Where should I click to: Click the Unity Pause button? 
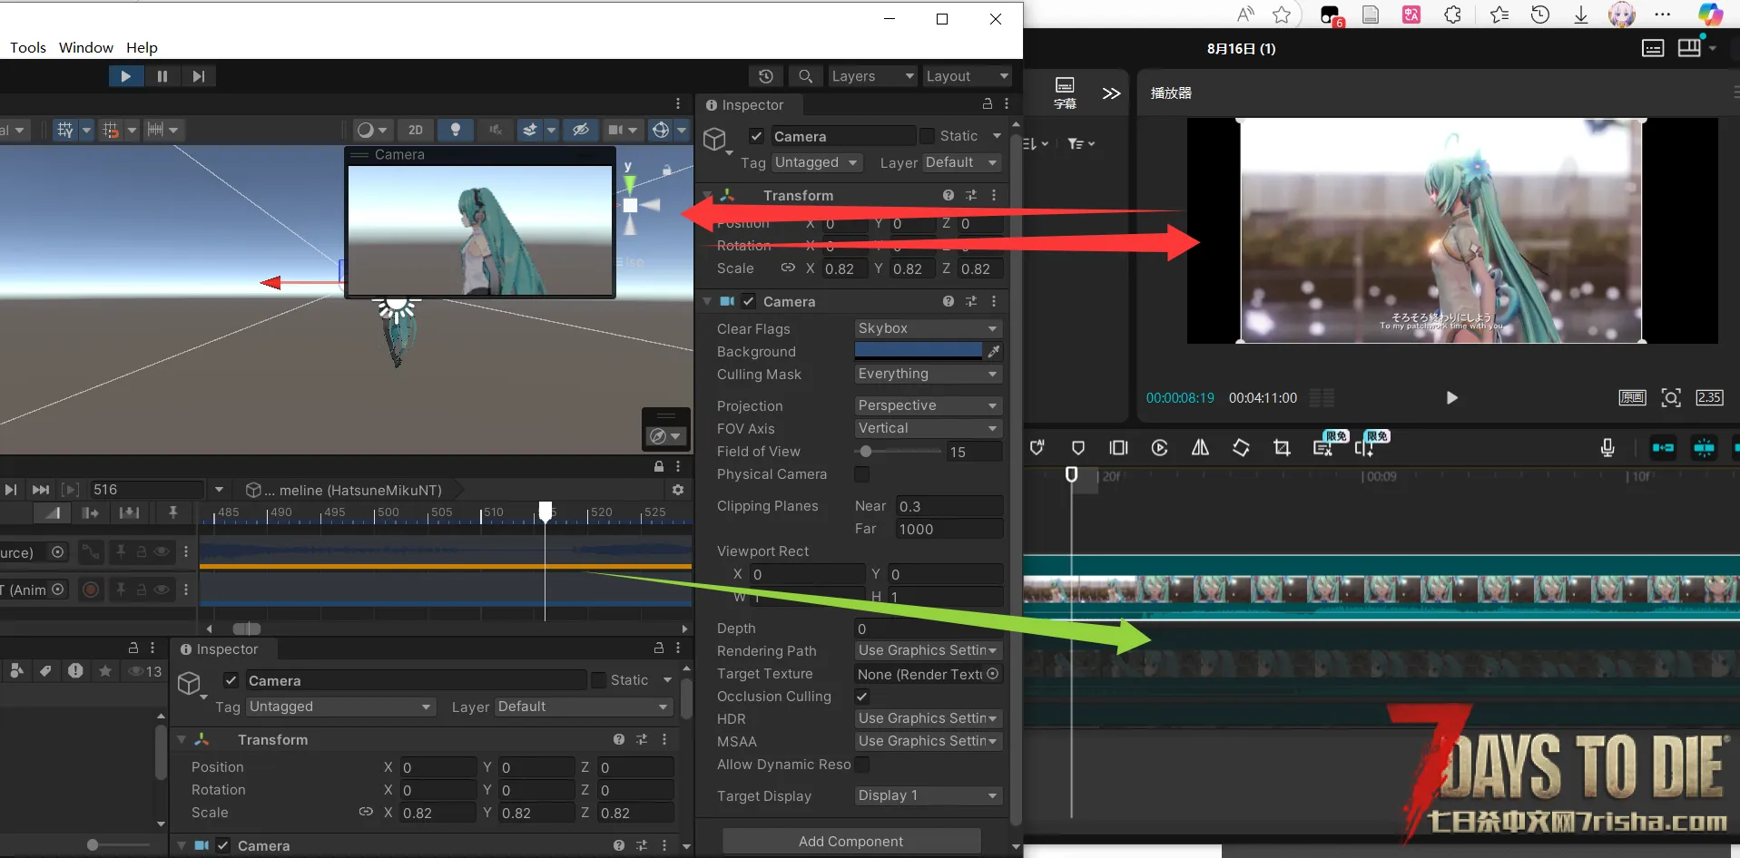click(x=162, y=76)
